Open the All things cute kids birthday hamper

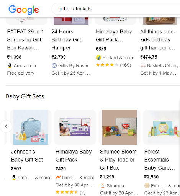tap(158, 40)
